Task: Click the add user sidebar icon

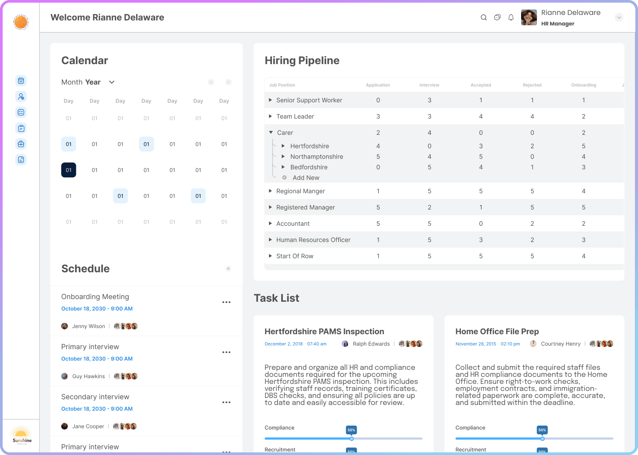Action: [x=21, y=97]
